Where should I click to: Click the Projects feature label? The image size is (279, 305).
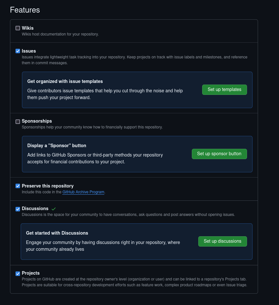[x=31, y=273]
